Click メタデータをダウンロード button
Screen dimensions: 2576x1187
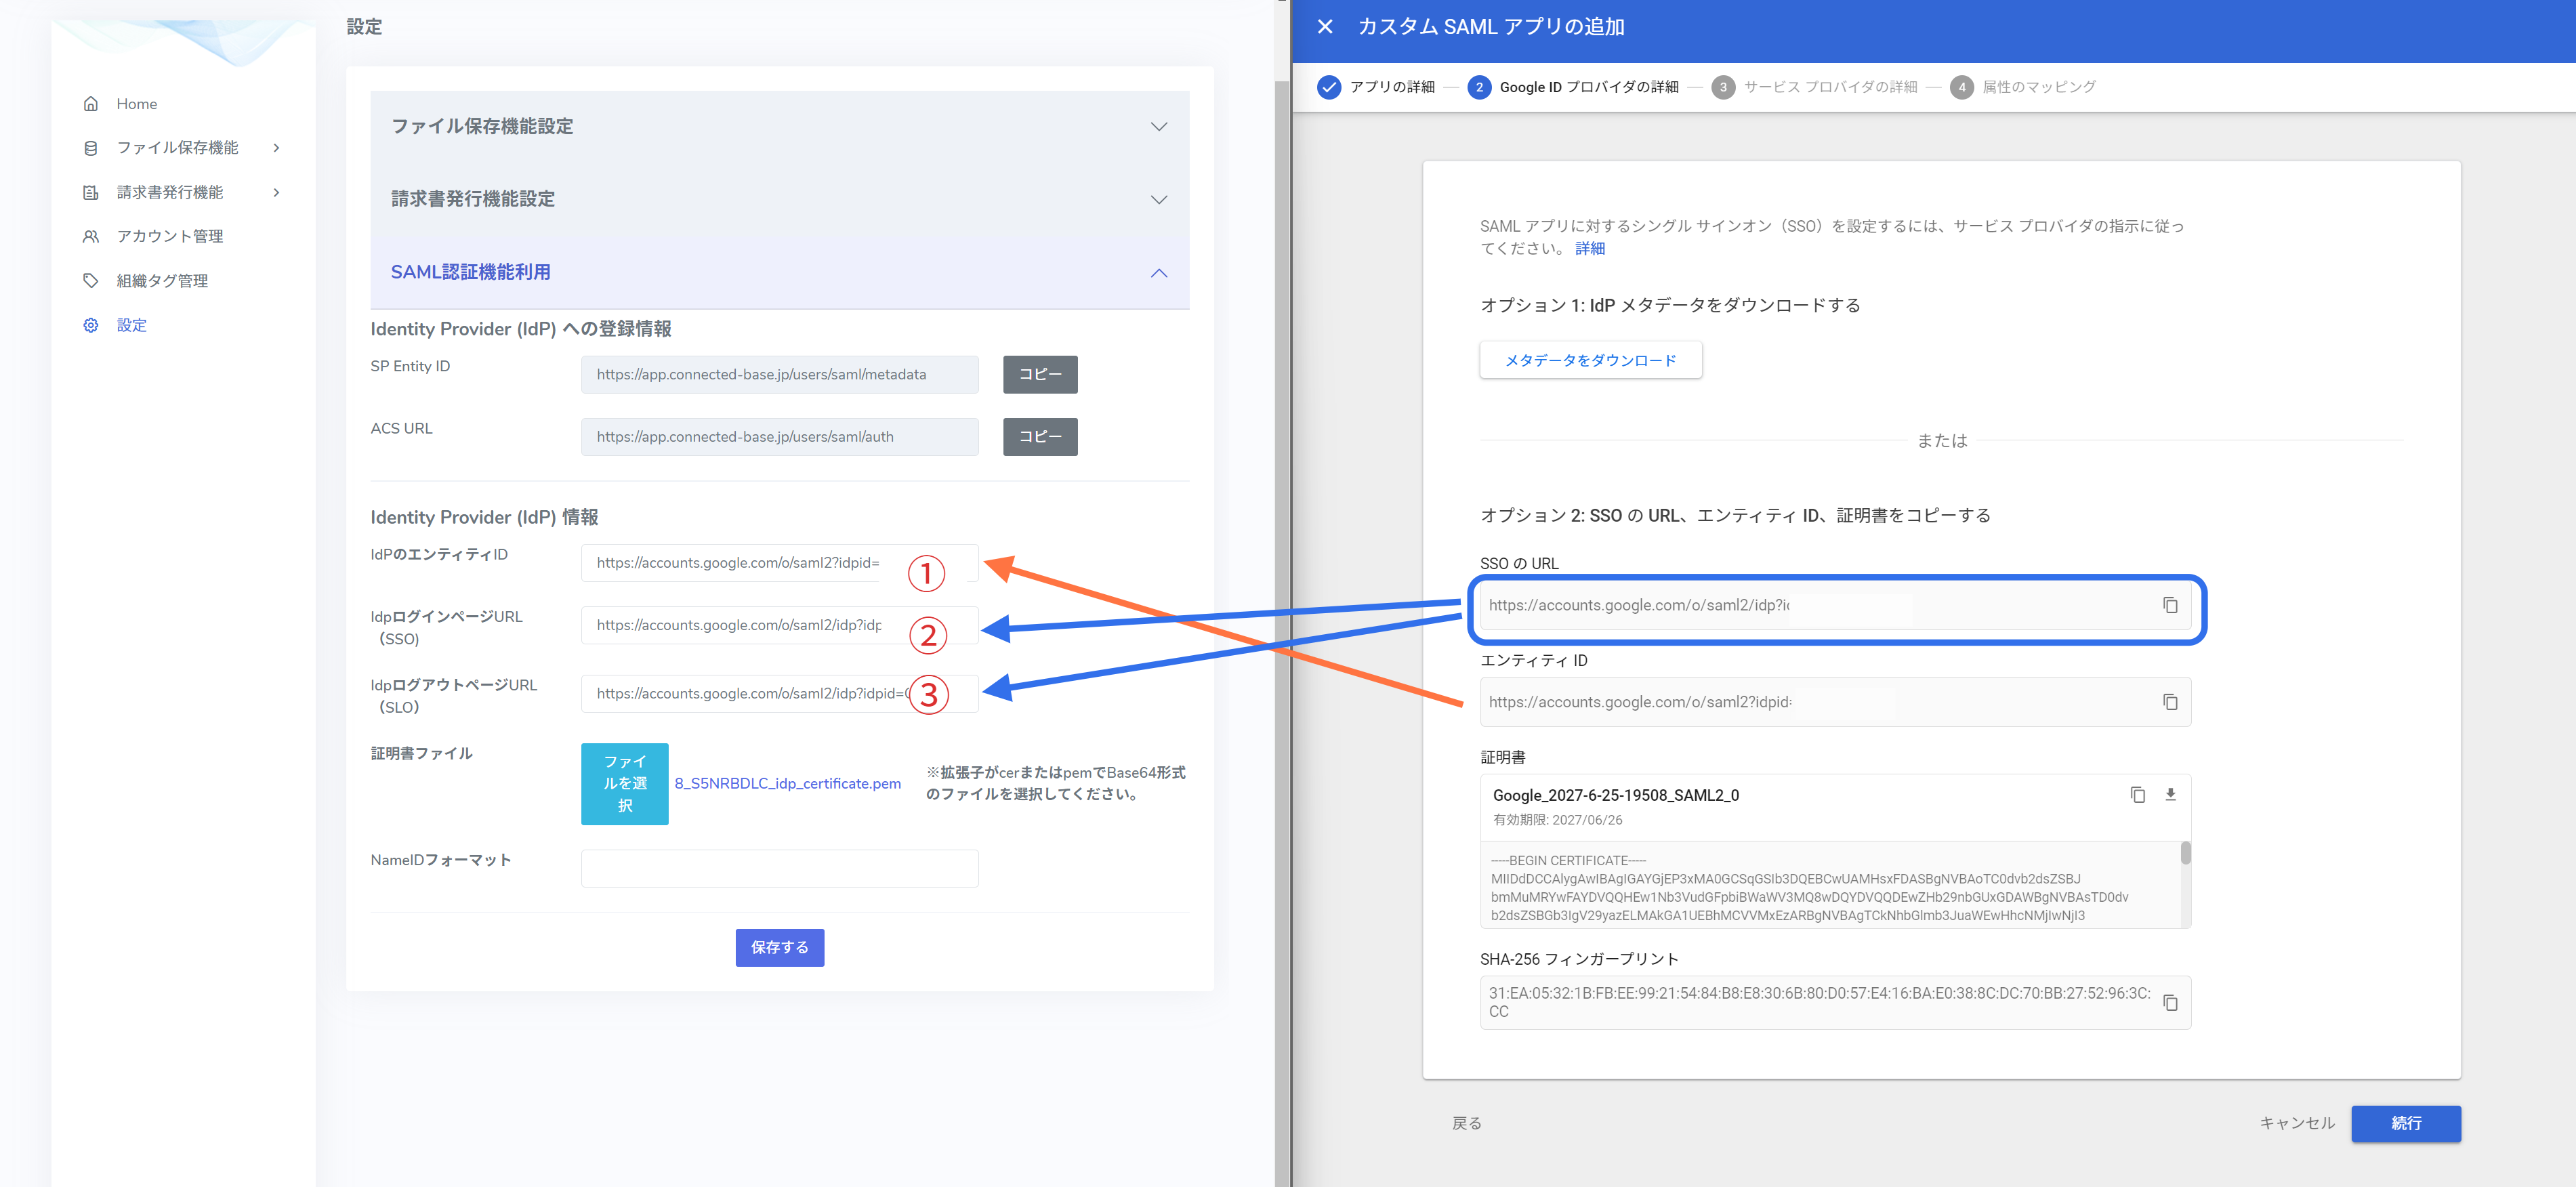1590,360
